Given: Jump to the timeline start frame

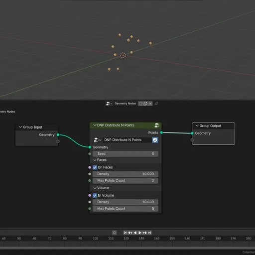Looking at the screenshot, I should (x=125, y=233).
